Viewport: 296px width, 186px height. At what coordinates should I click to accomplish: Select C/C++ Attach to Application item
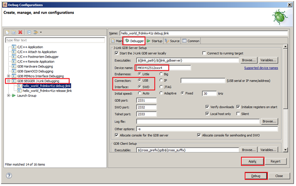tap(37, 52)
